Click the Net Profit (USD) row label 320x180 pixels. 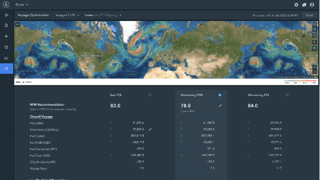click(40, 143)
